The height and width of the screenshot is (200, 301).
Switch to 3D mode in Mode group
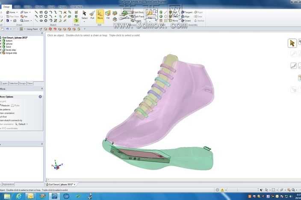click(77, 20)
